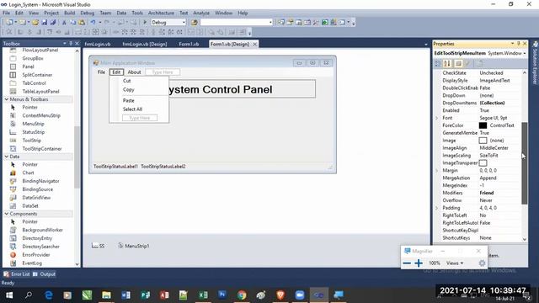Expand the Margin property node

(437, 170)
